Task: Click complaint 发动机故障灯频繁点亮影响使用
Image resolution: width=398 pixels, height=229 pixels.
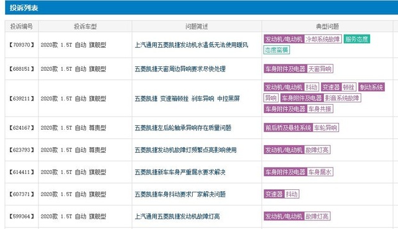Action: pos(185,150)
